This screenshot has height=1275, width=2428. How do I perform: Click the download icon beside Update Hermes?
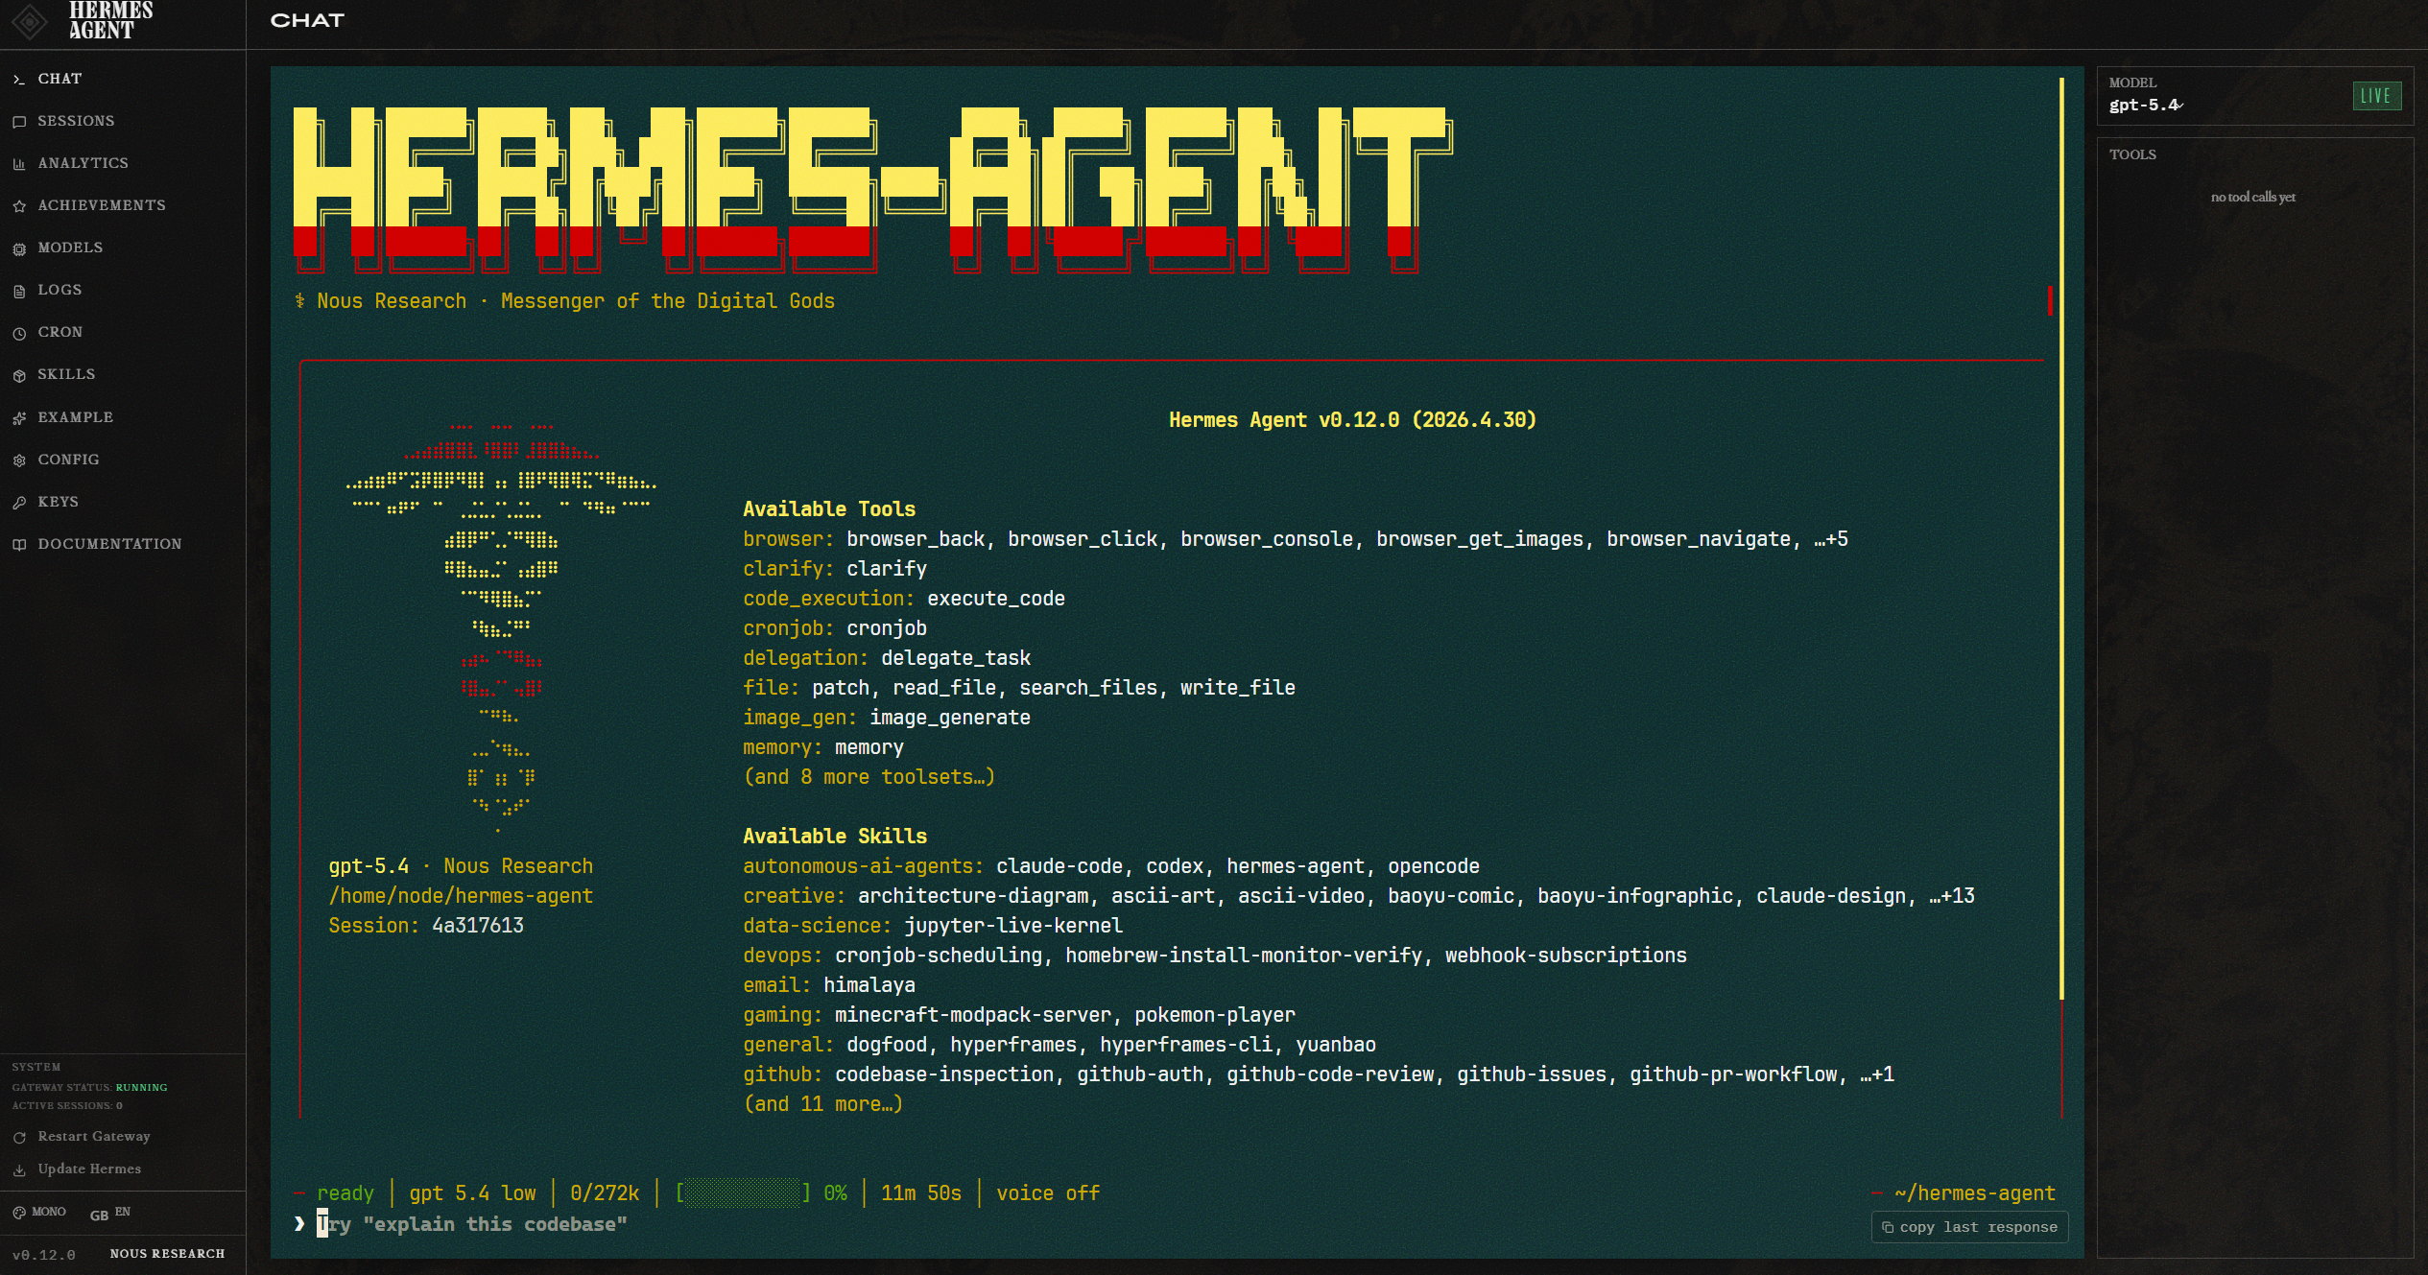pos(19,1169)
